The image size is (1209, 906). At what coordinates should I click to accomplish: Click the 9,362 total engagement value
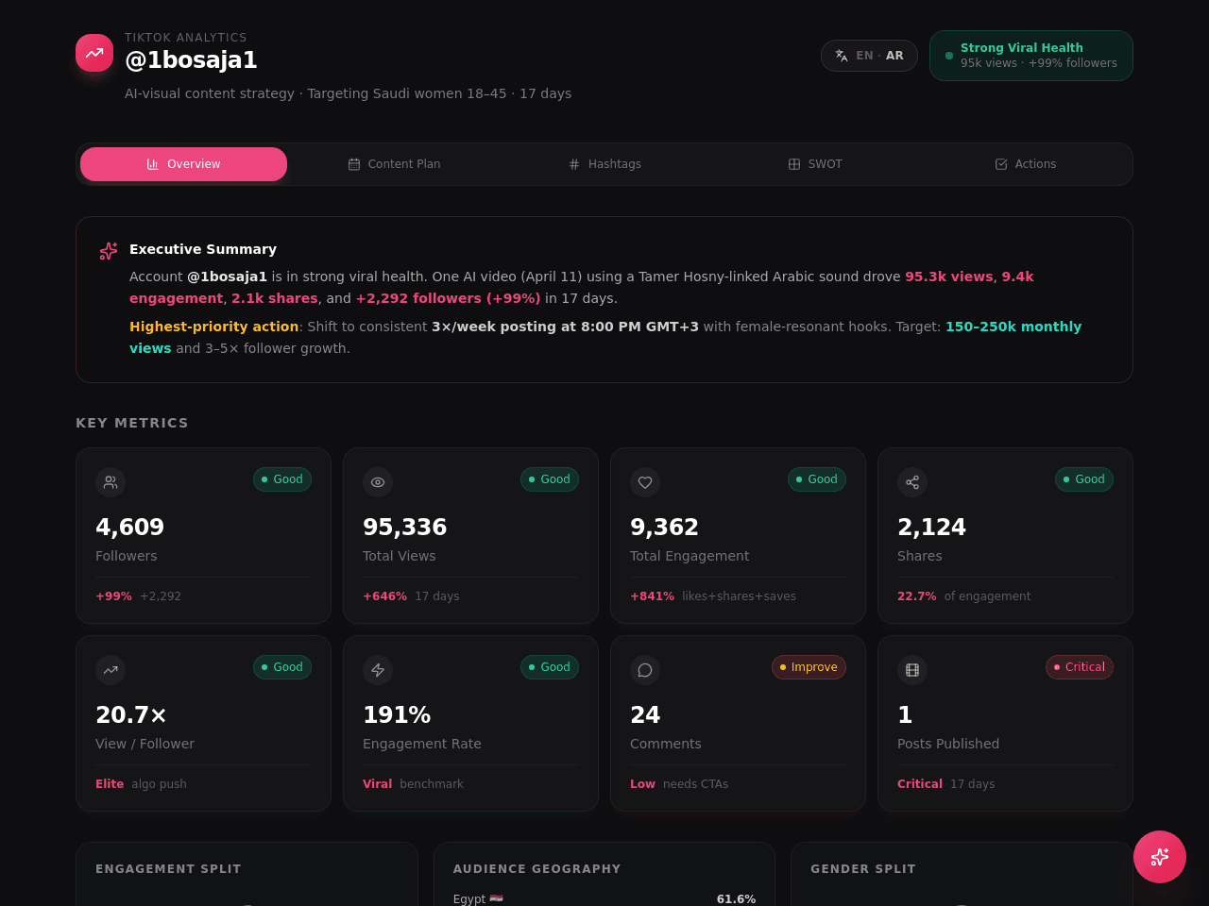664,528
